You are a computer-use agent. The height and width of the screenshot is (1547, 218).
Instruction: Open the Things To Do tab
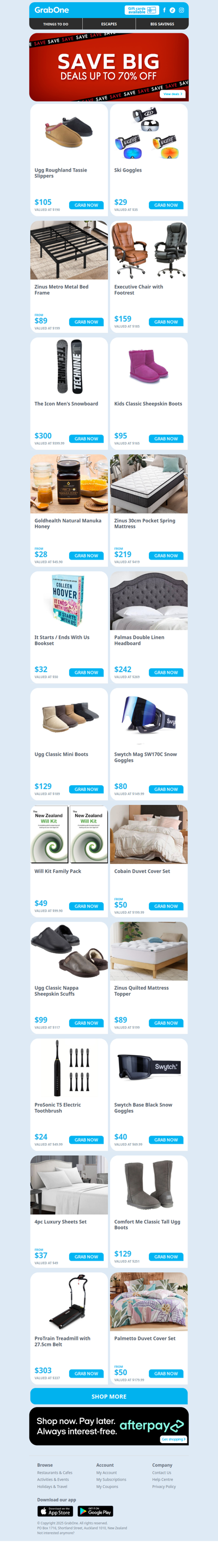pos(56,24)
